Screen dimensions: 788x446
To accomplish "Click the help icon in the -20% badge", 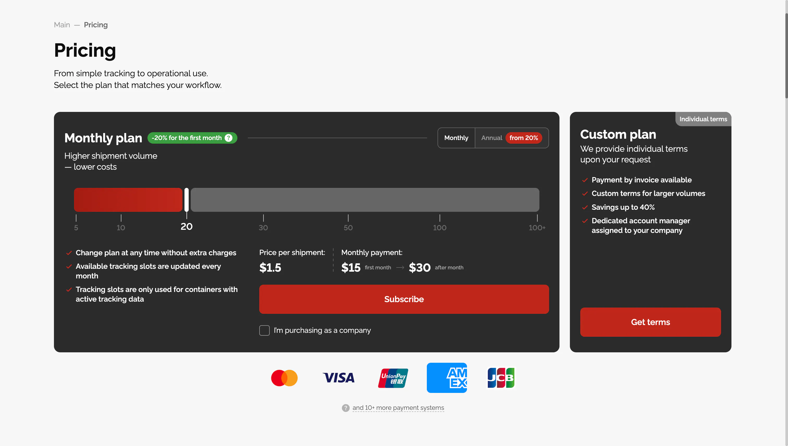I will point(229,138).
